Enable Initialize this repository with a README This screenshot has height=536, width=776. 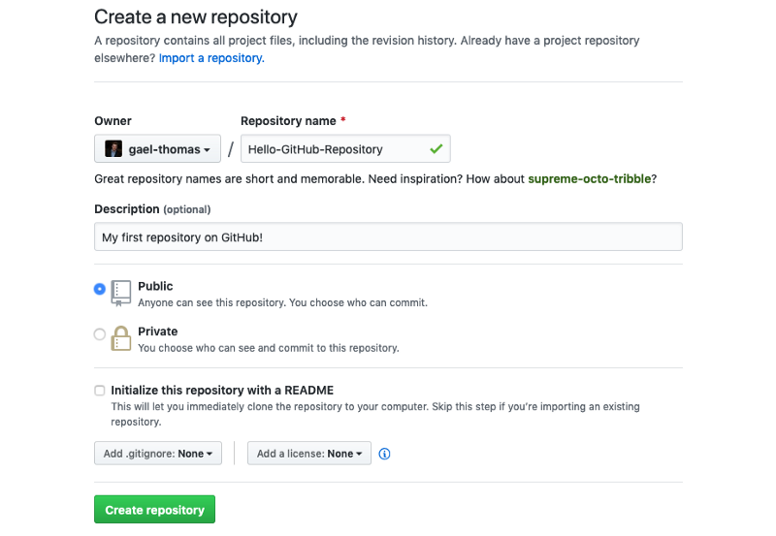click(x=100, y=391)
